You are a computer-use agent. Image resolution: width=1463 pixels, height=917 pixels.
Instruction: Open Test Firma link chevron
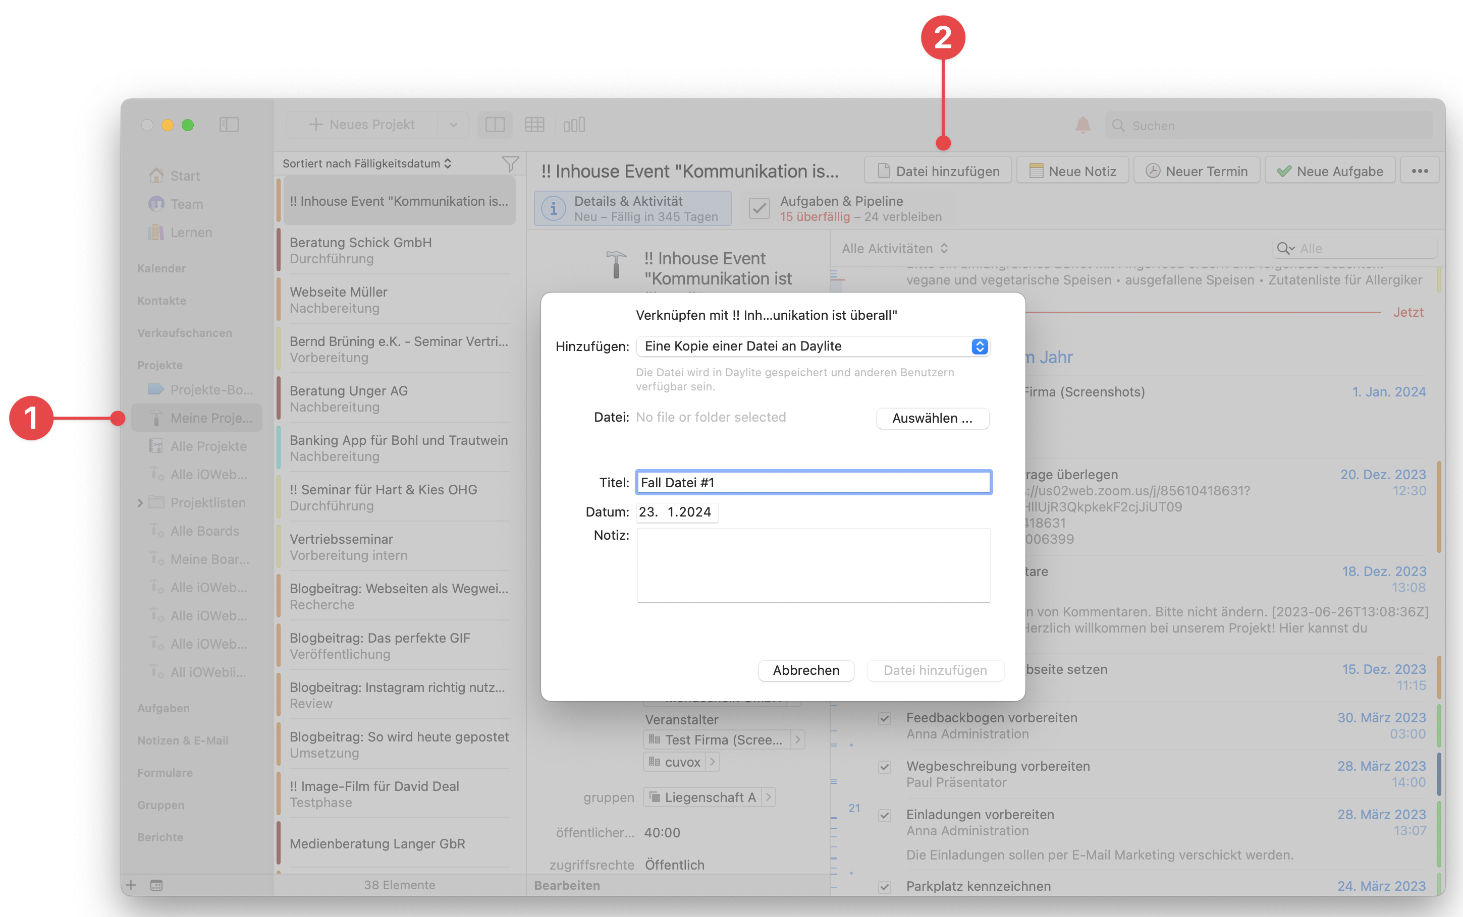click(797, 740)
